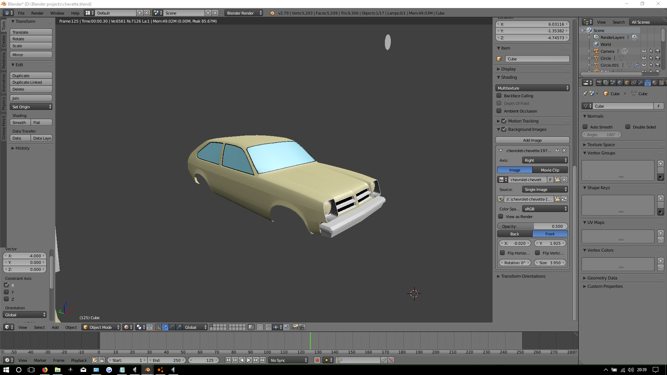Click the 3D manipulator toggle (colored axes icon)
The width and height of the screenshot is (667, 375).
158,327
